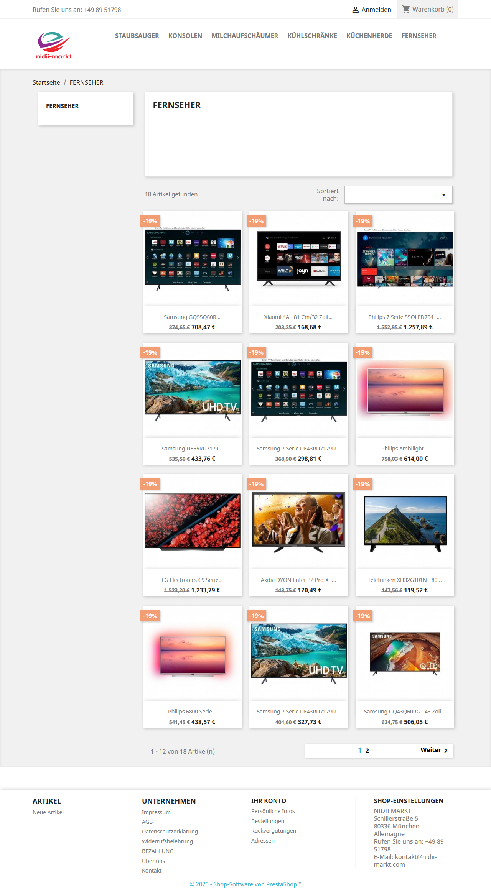This screenshot has height=894, width=491.
Task: Open the FERNSEHER menu in top navigation
Action: pyautogui.click(x=419, y=36)
